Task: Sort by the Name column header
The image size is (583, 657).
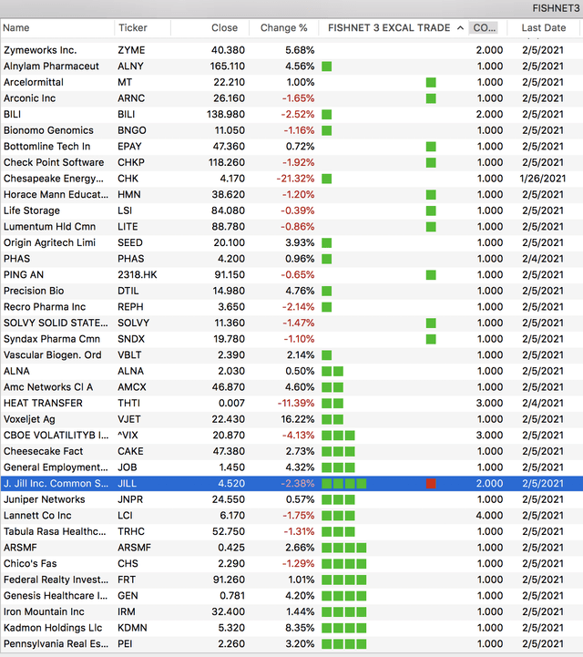Action: pyautogui.click(x=15, y=28)
